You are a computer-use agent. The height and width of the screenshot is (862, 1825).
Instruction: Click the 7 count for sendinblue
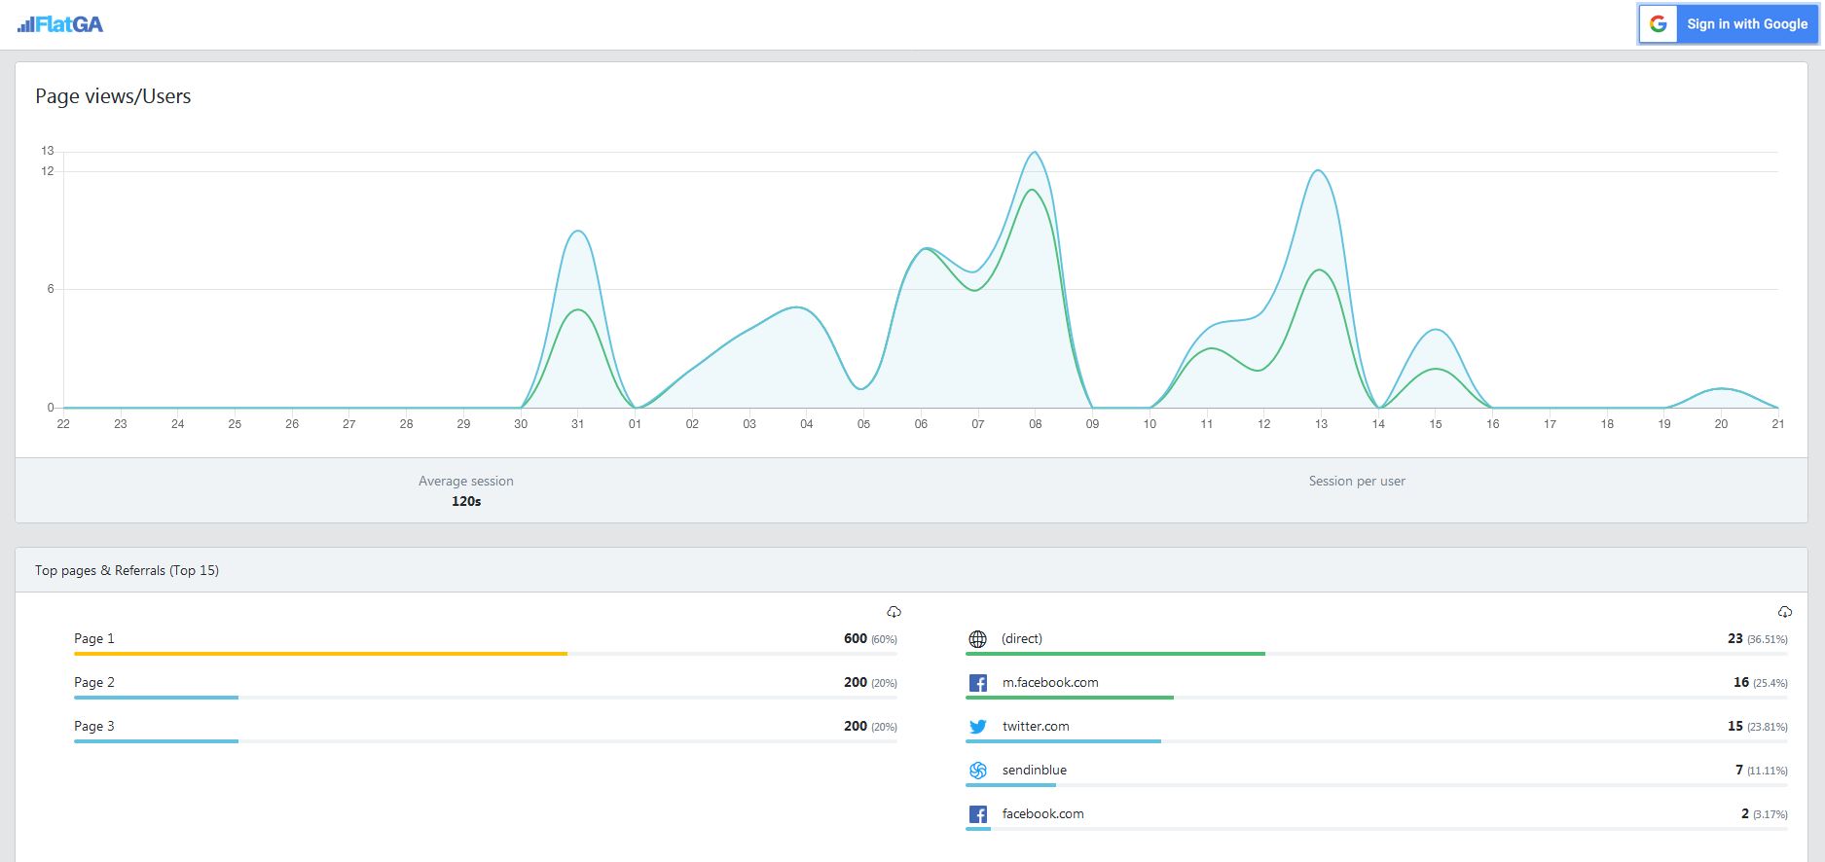click(x=1738, y=770)
